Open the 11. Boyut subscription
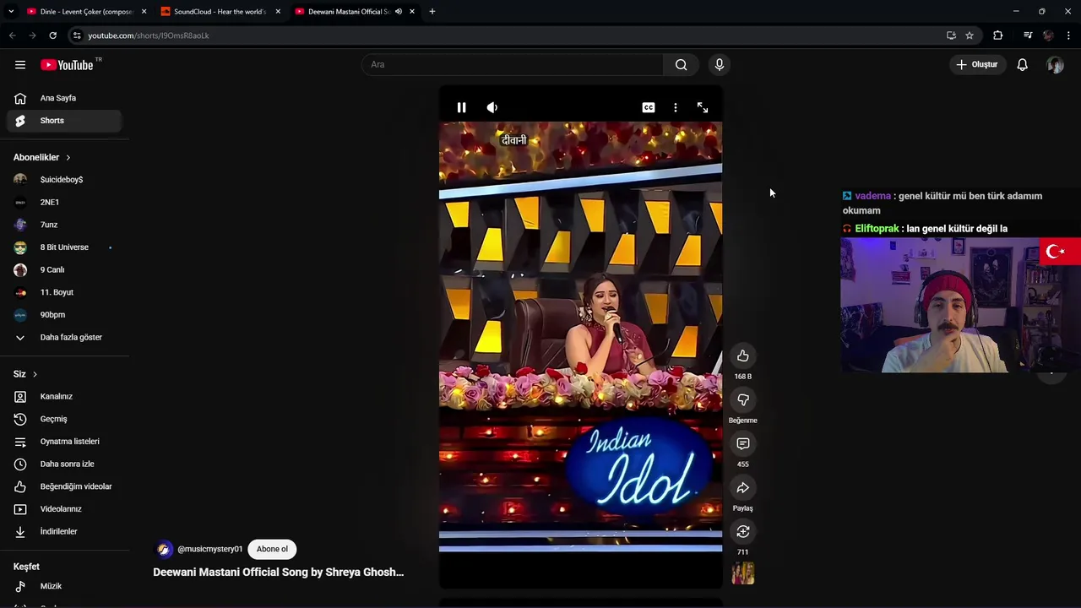This screenshot has width=1081, height=608. (65, 292)
